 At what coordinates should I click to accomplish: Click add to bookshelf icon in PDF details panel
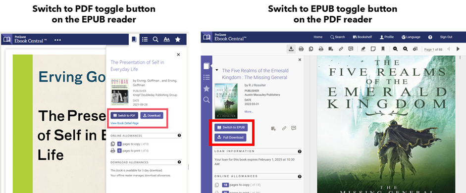(273, 128)
